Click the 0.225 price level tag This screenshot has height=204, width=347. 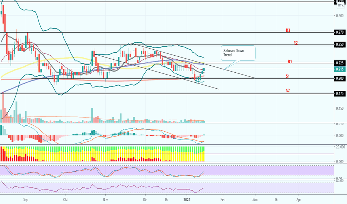click(x=340, y=63)
